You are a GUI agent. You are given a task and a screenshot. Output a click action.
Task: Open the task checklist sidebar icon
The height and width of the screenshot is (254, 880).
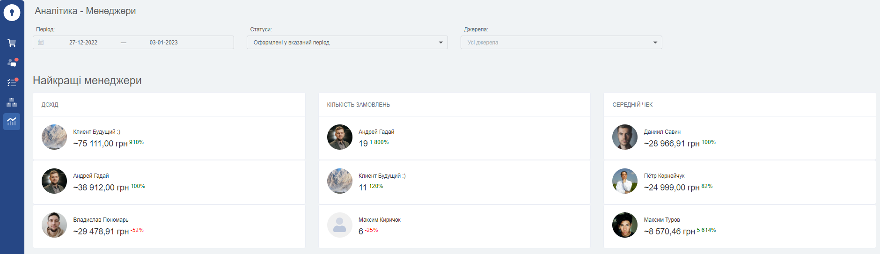pyautogui.click(x=12, y=82)
